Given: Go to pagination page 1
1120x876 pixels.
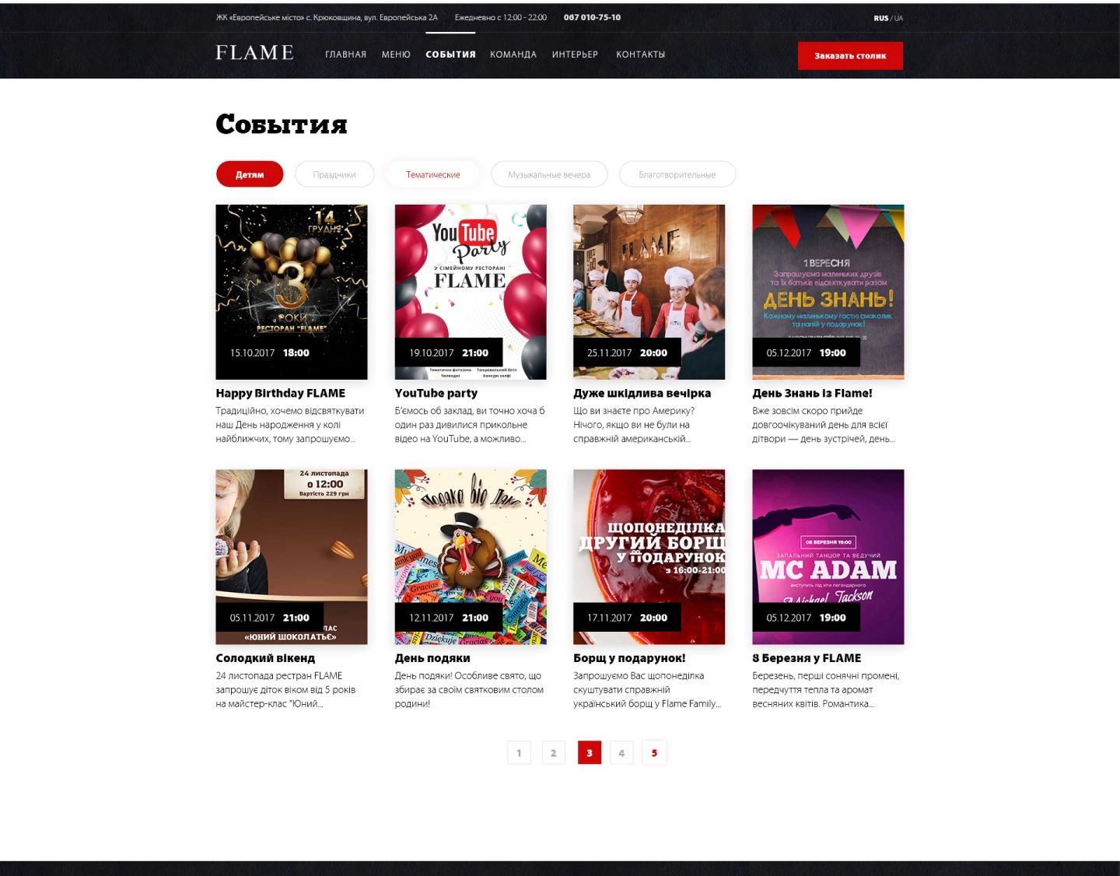Looking at the screenshot, I should pyautogui.click(x=519, y=752).
